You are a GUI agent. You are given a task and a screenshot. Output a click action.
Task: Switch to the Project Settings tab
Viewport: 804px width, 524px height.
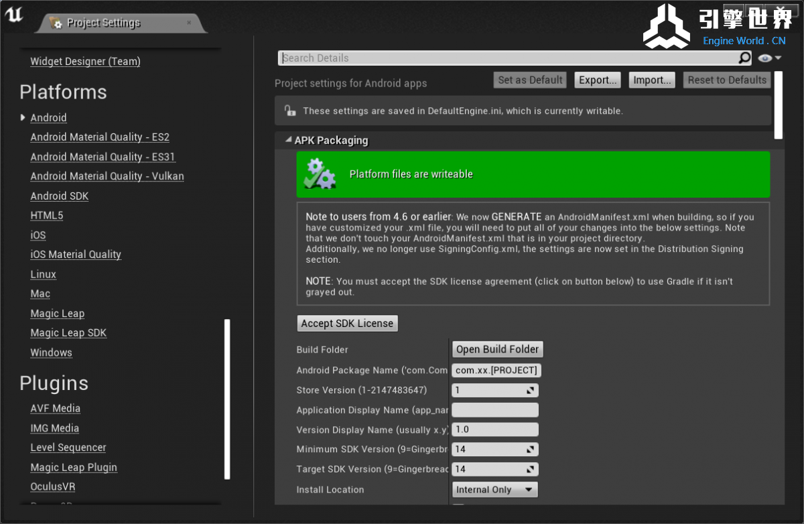click(x=121, y=23)
